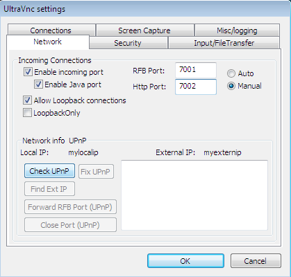
Task: Click inside the UPnP output text box
Action: 194,195
